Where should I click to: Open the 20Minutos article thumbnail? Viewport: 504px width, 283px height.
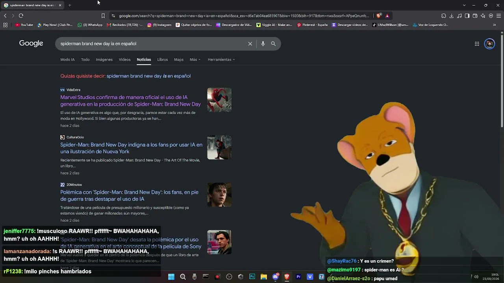[x=219, y=195]
